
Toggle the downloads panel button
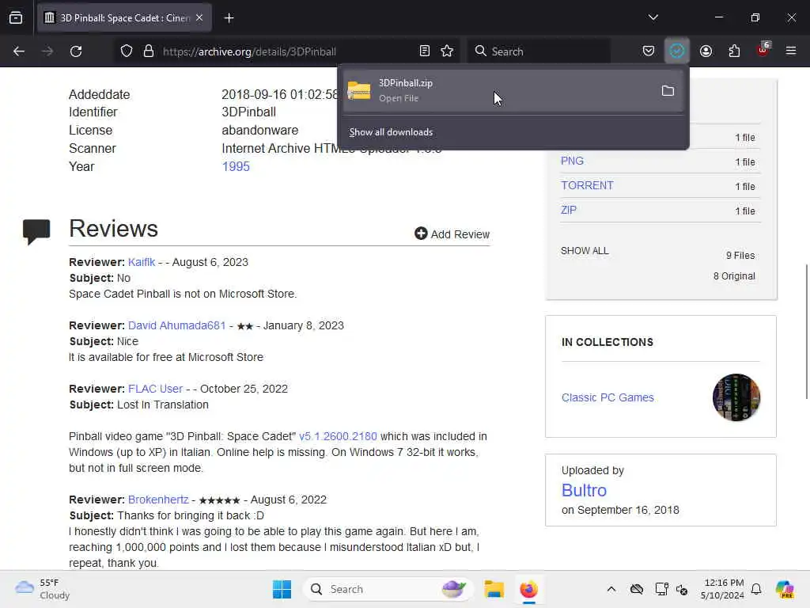pos(677,51)
